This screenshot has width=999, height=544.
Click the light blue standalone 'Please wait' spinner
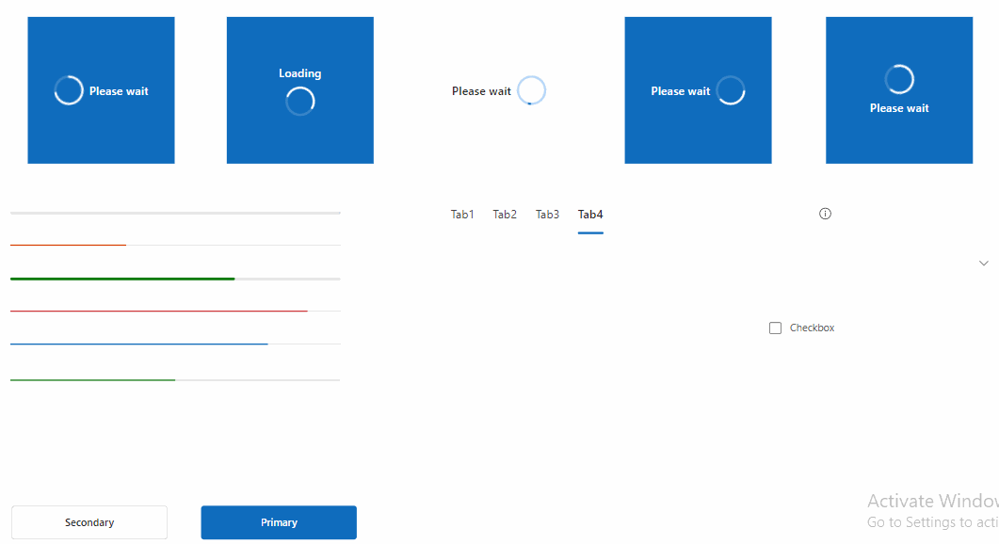(x=531, y=90)
